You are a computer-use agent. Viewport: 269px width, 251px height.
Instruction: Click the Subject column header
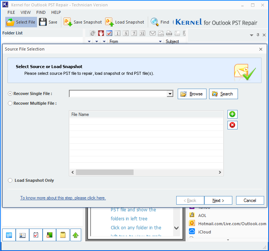(x=172, y=42)
